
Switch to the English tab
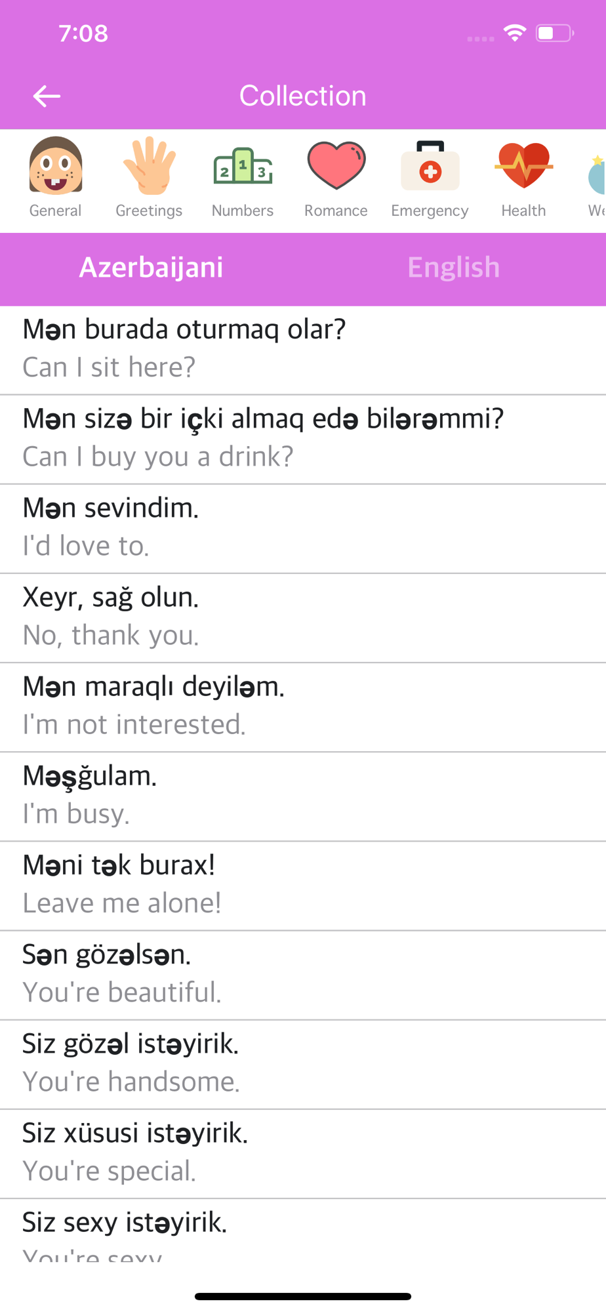(454, 268)
